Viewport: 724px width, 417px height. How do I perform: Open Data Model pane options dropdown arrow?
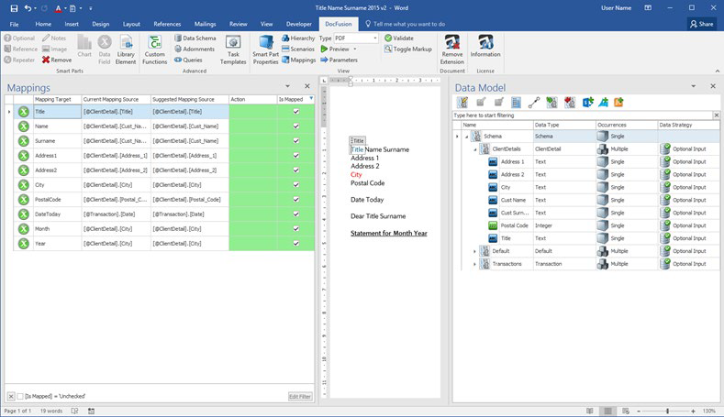[693, 86]
